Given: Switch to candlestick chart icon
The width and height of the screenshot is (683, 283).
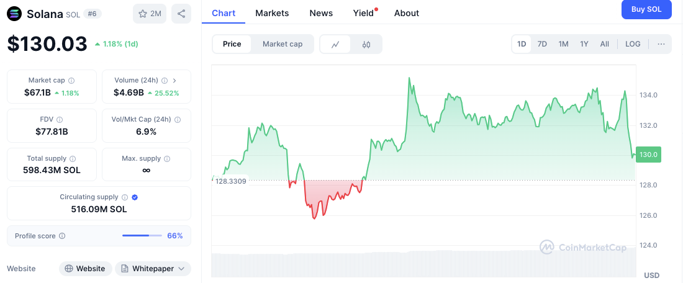Looking at the screenshot, I should 366,44.
